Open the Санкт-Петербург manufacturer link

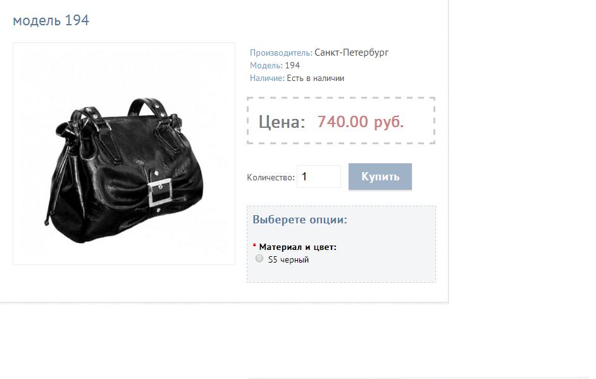pyautogui.click(x=351, y=53)
